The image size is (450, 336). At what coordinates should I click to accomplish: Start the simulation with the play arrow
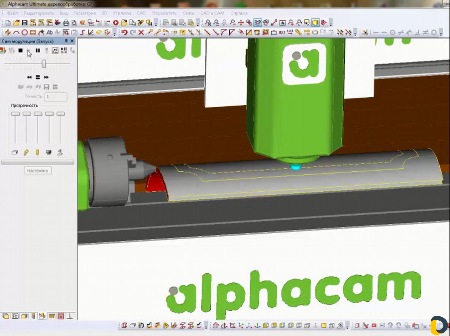point(29,50)
